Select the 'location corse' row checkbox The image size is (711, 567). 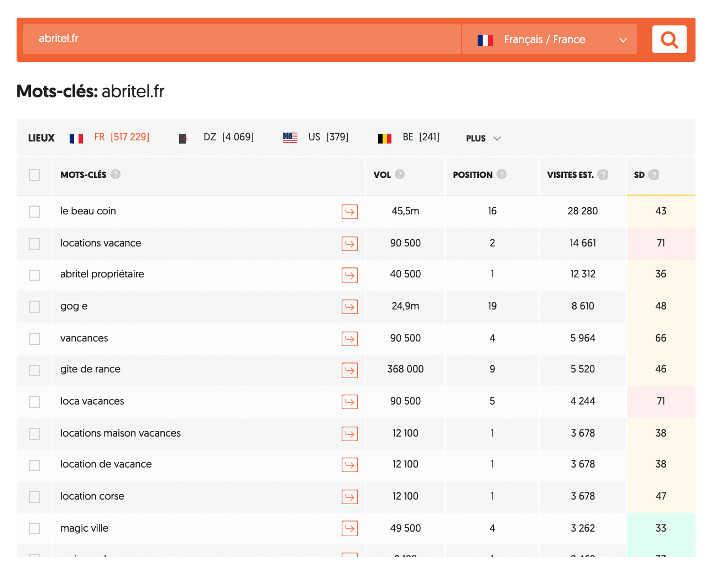(34, 497)
